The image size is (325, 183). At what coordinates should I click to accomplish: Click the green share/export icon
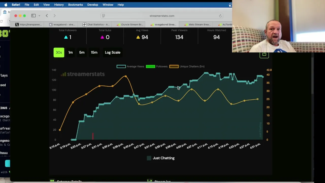pyautogui.click(x=264, y=54)
